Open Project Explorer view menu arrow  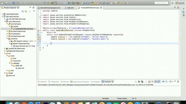pos(34,11)
